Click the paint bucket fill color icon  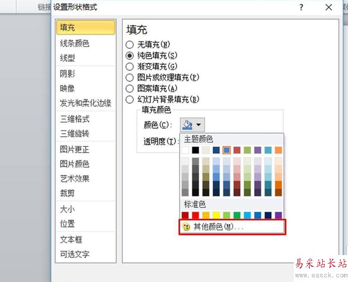187,125
